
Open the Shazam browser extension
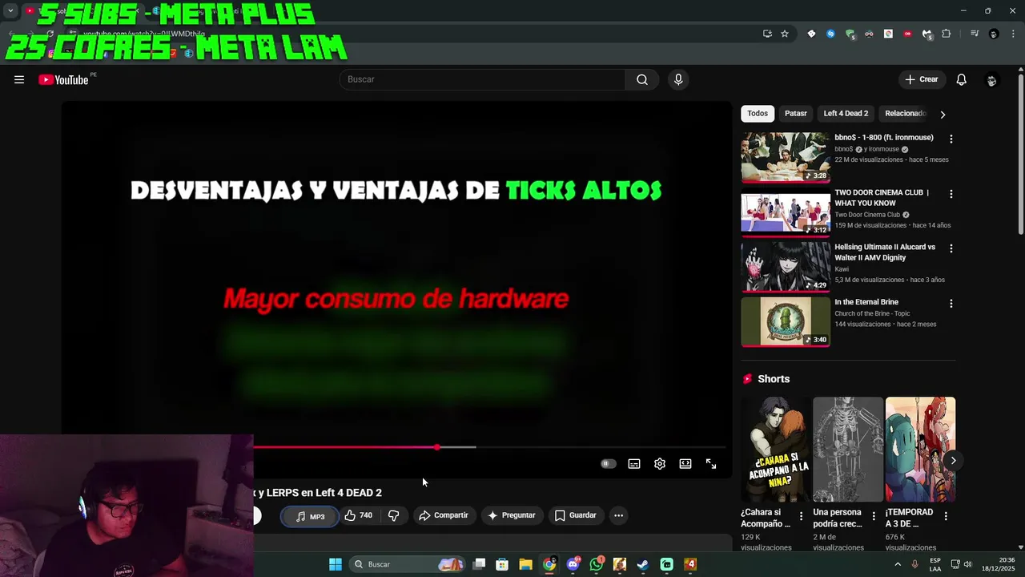click(830, 34)
